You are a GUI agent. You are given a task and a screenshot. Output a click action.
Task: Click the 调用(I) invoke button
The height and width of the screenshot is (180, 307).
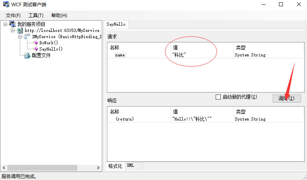287,98
